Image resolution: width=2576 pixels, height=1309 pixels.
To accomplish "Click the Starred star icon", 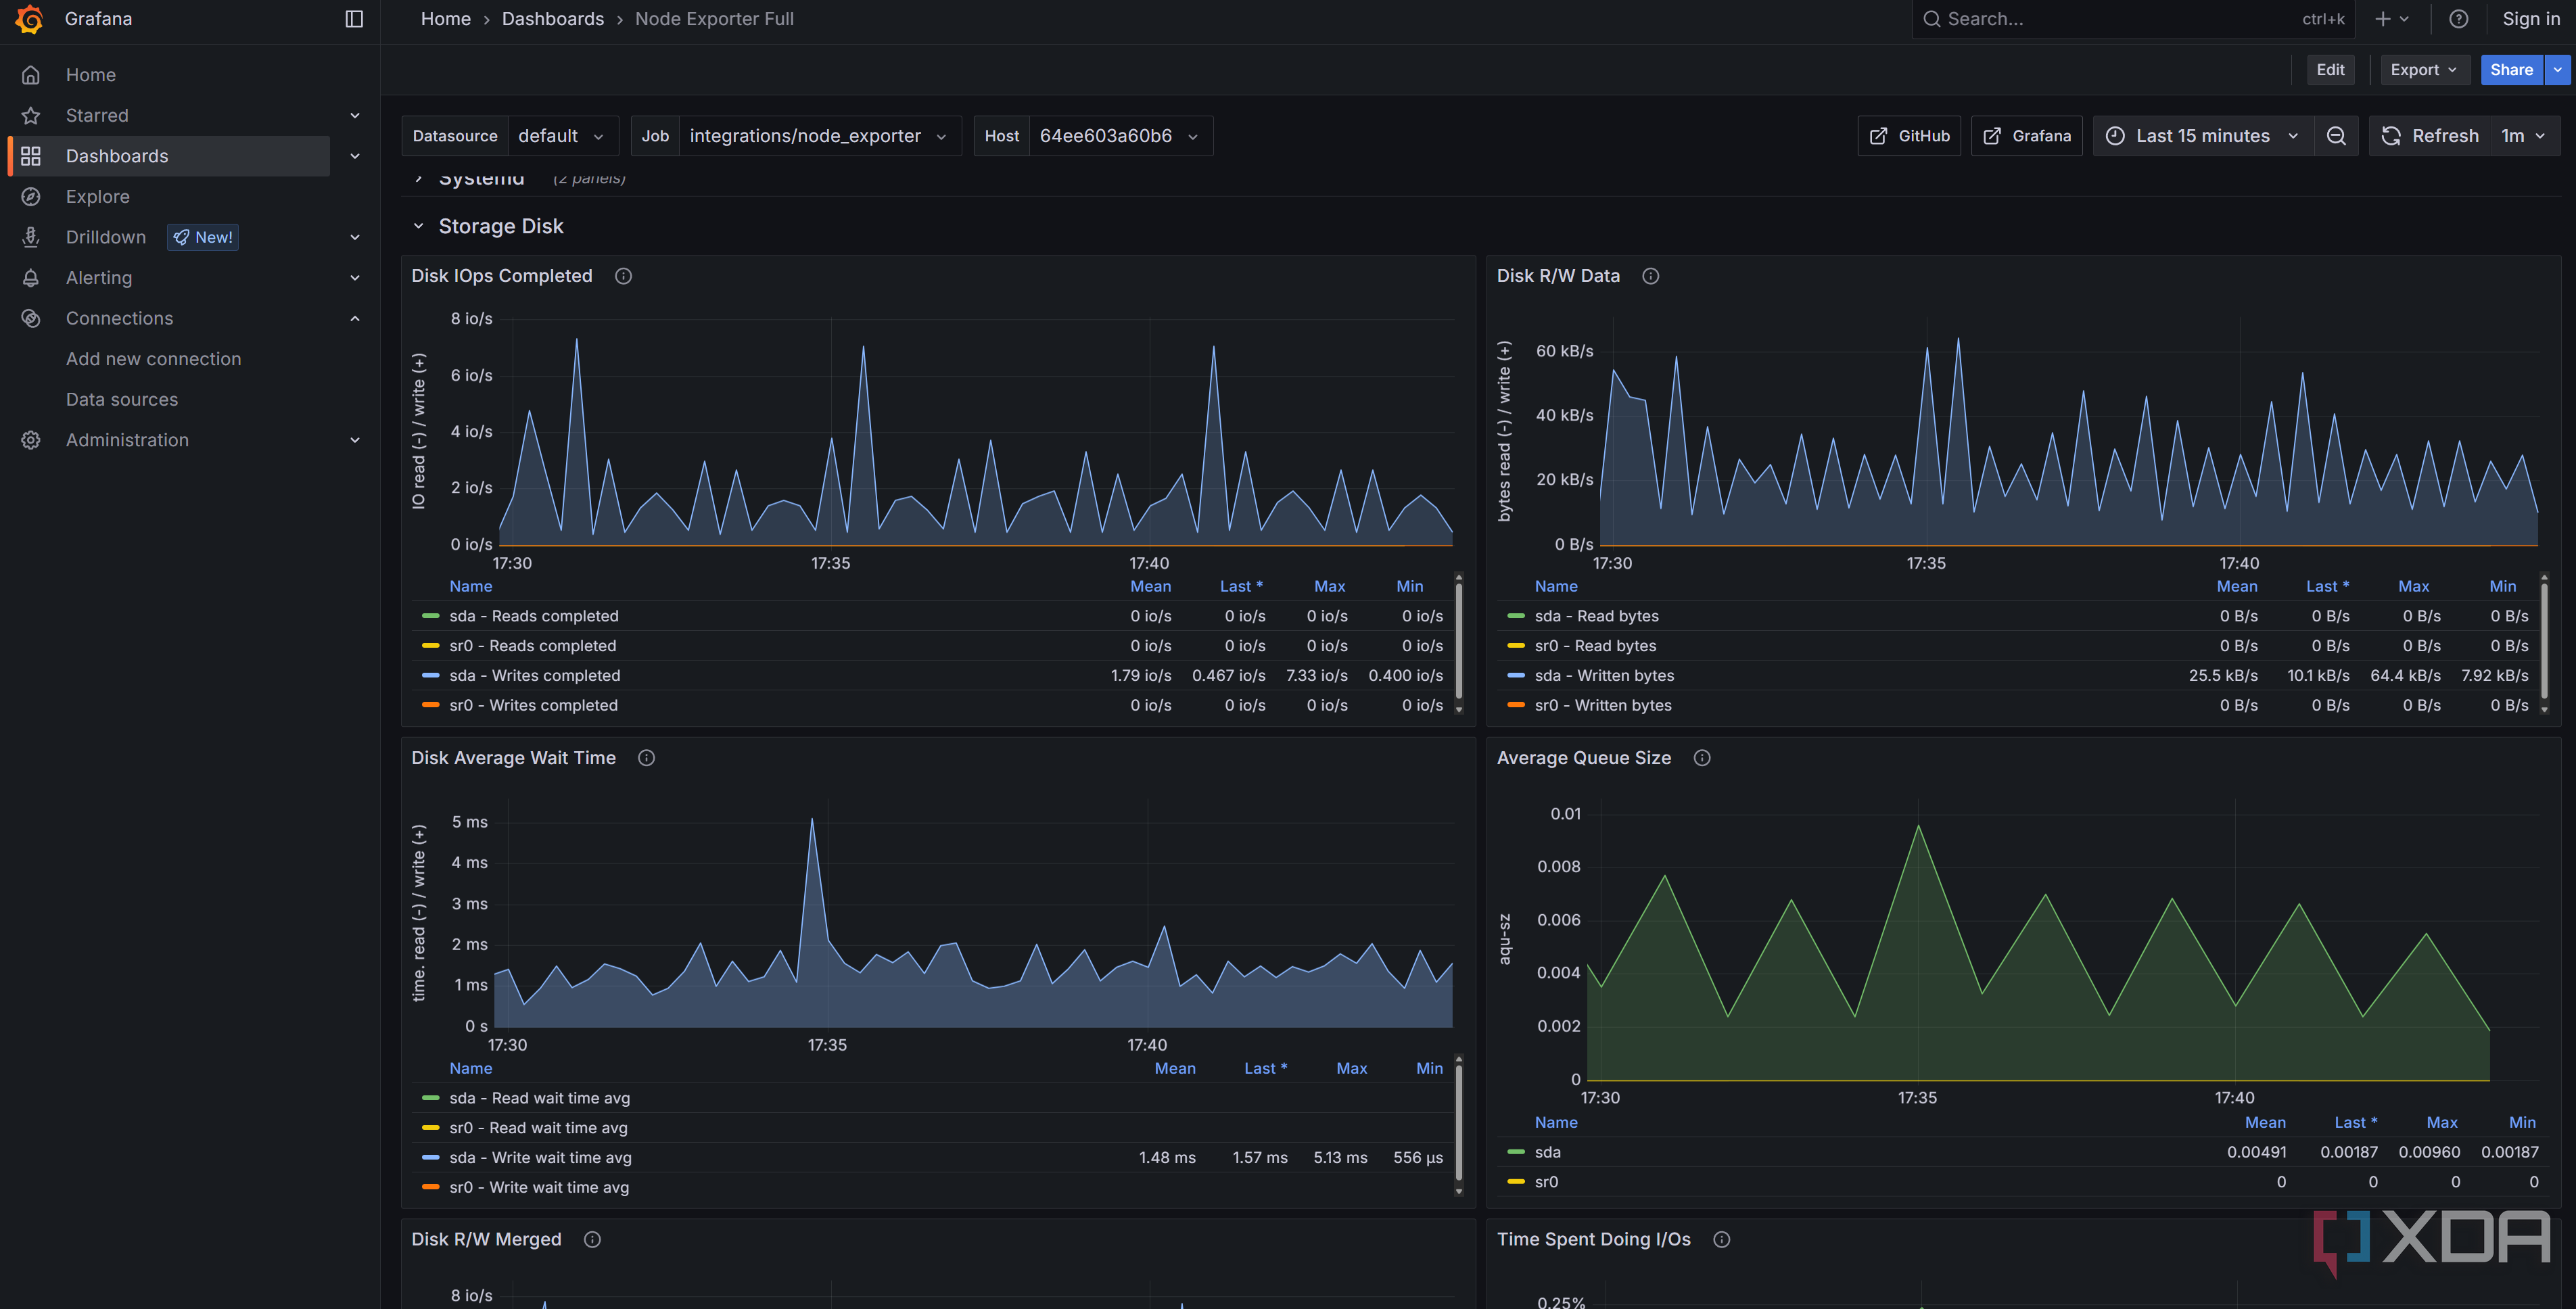I will 31,116.
